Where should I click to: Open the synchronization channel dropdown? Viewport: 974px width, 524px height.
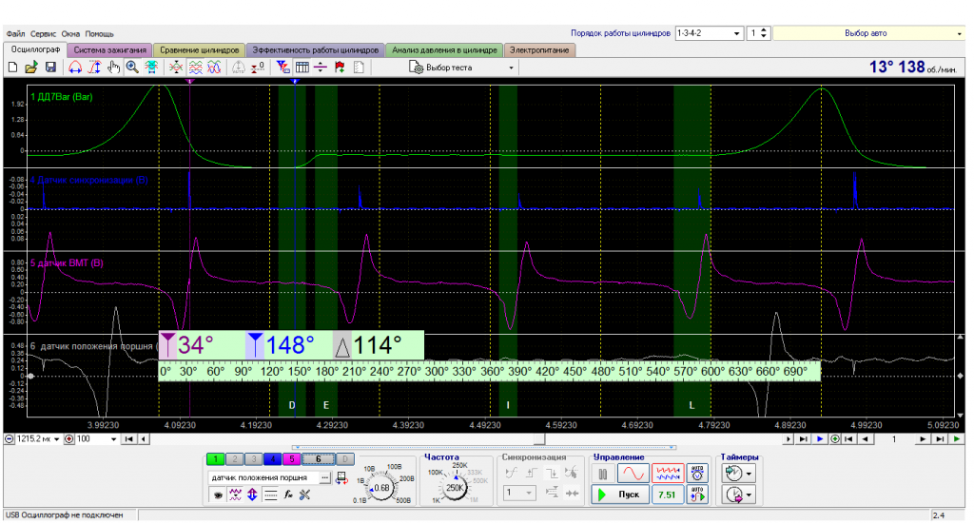(518, 493)
